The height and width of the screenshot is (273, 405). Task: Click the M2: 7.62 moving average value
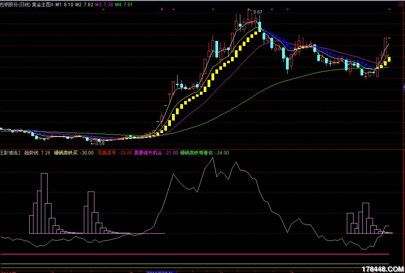(84, 5)
